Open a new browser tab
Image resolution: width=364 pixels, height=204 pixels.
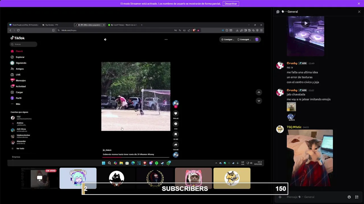142,25
